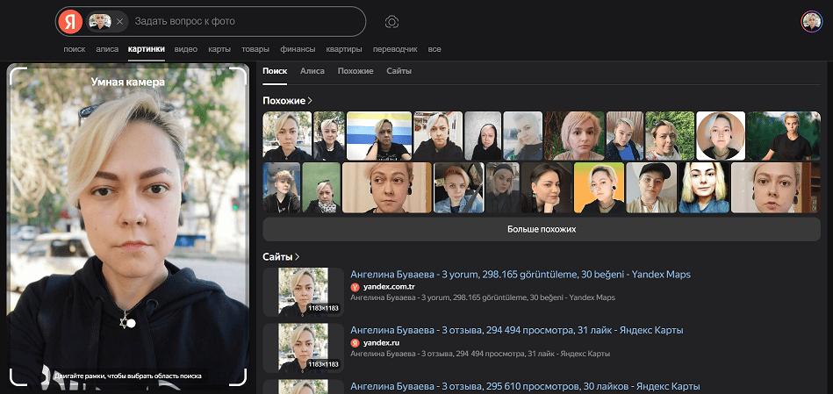Click the red yandex.com.tr favicon
Viewport: 833px width, 394px height.
point(355,287)
